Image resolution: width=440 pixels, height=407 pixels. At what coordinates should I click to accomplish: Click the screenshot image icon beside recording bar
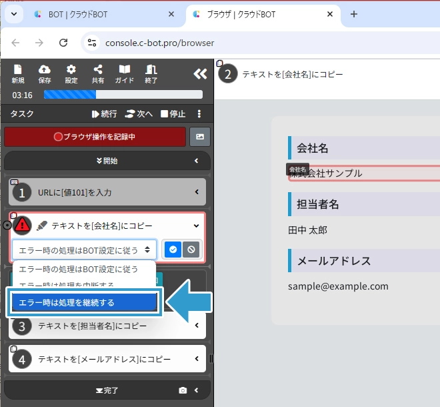click(x=200, y=137)
